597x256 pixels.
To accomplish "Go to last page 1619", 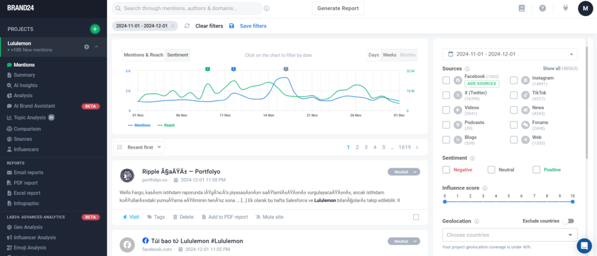I will pyautogui.click(x=405, y=147).
